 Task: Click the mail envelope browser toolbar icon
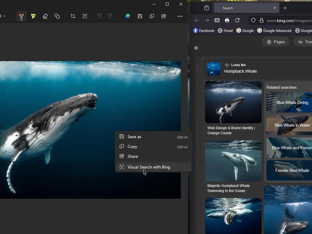[217, 20]
